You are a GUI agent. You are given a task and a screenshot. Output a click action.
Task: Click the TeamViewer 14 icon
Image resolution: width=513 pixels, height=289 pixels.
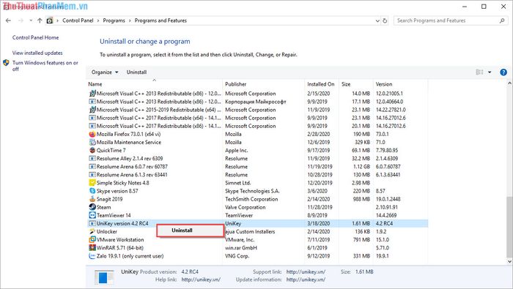click(92, 216)
